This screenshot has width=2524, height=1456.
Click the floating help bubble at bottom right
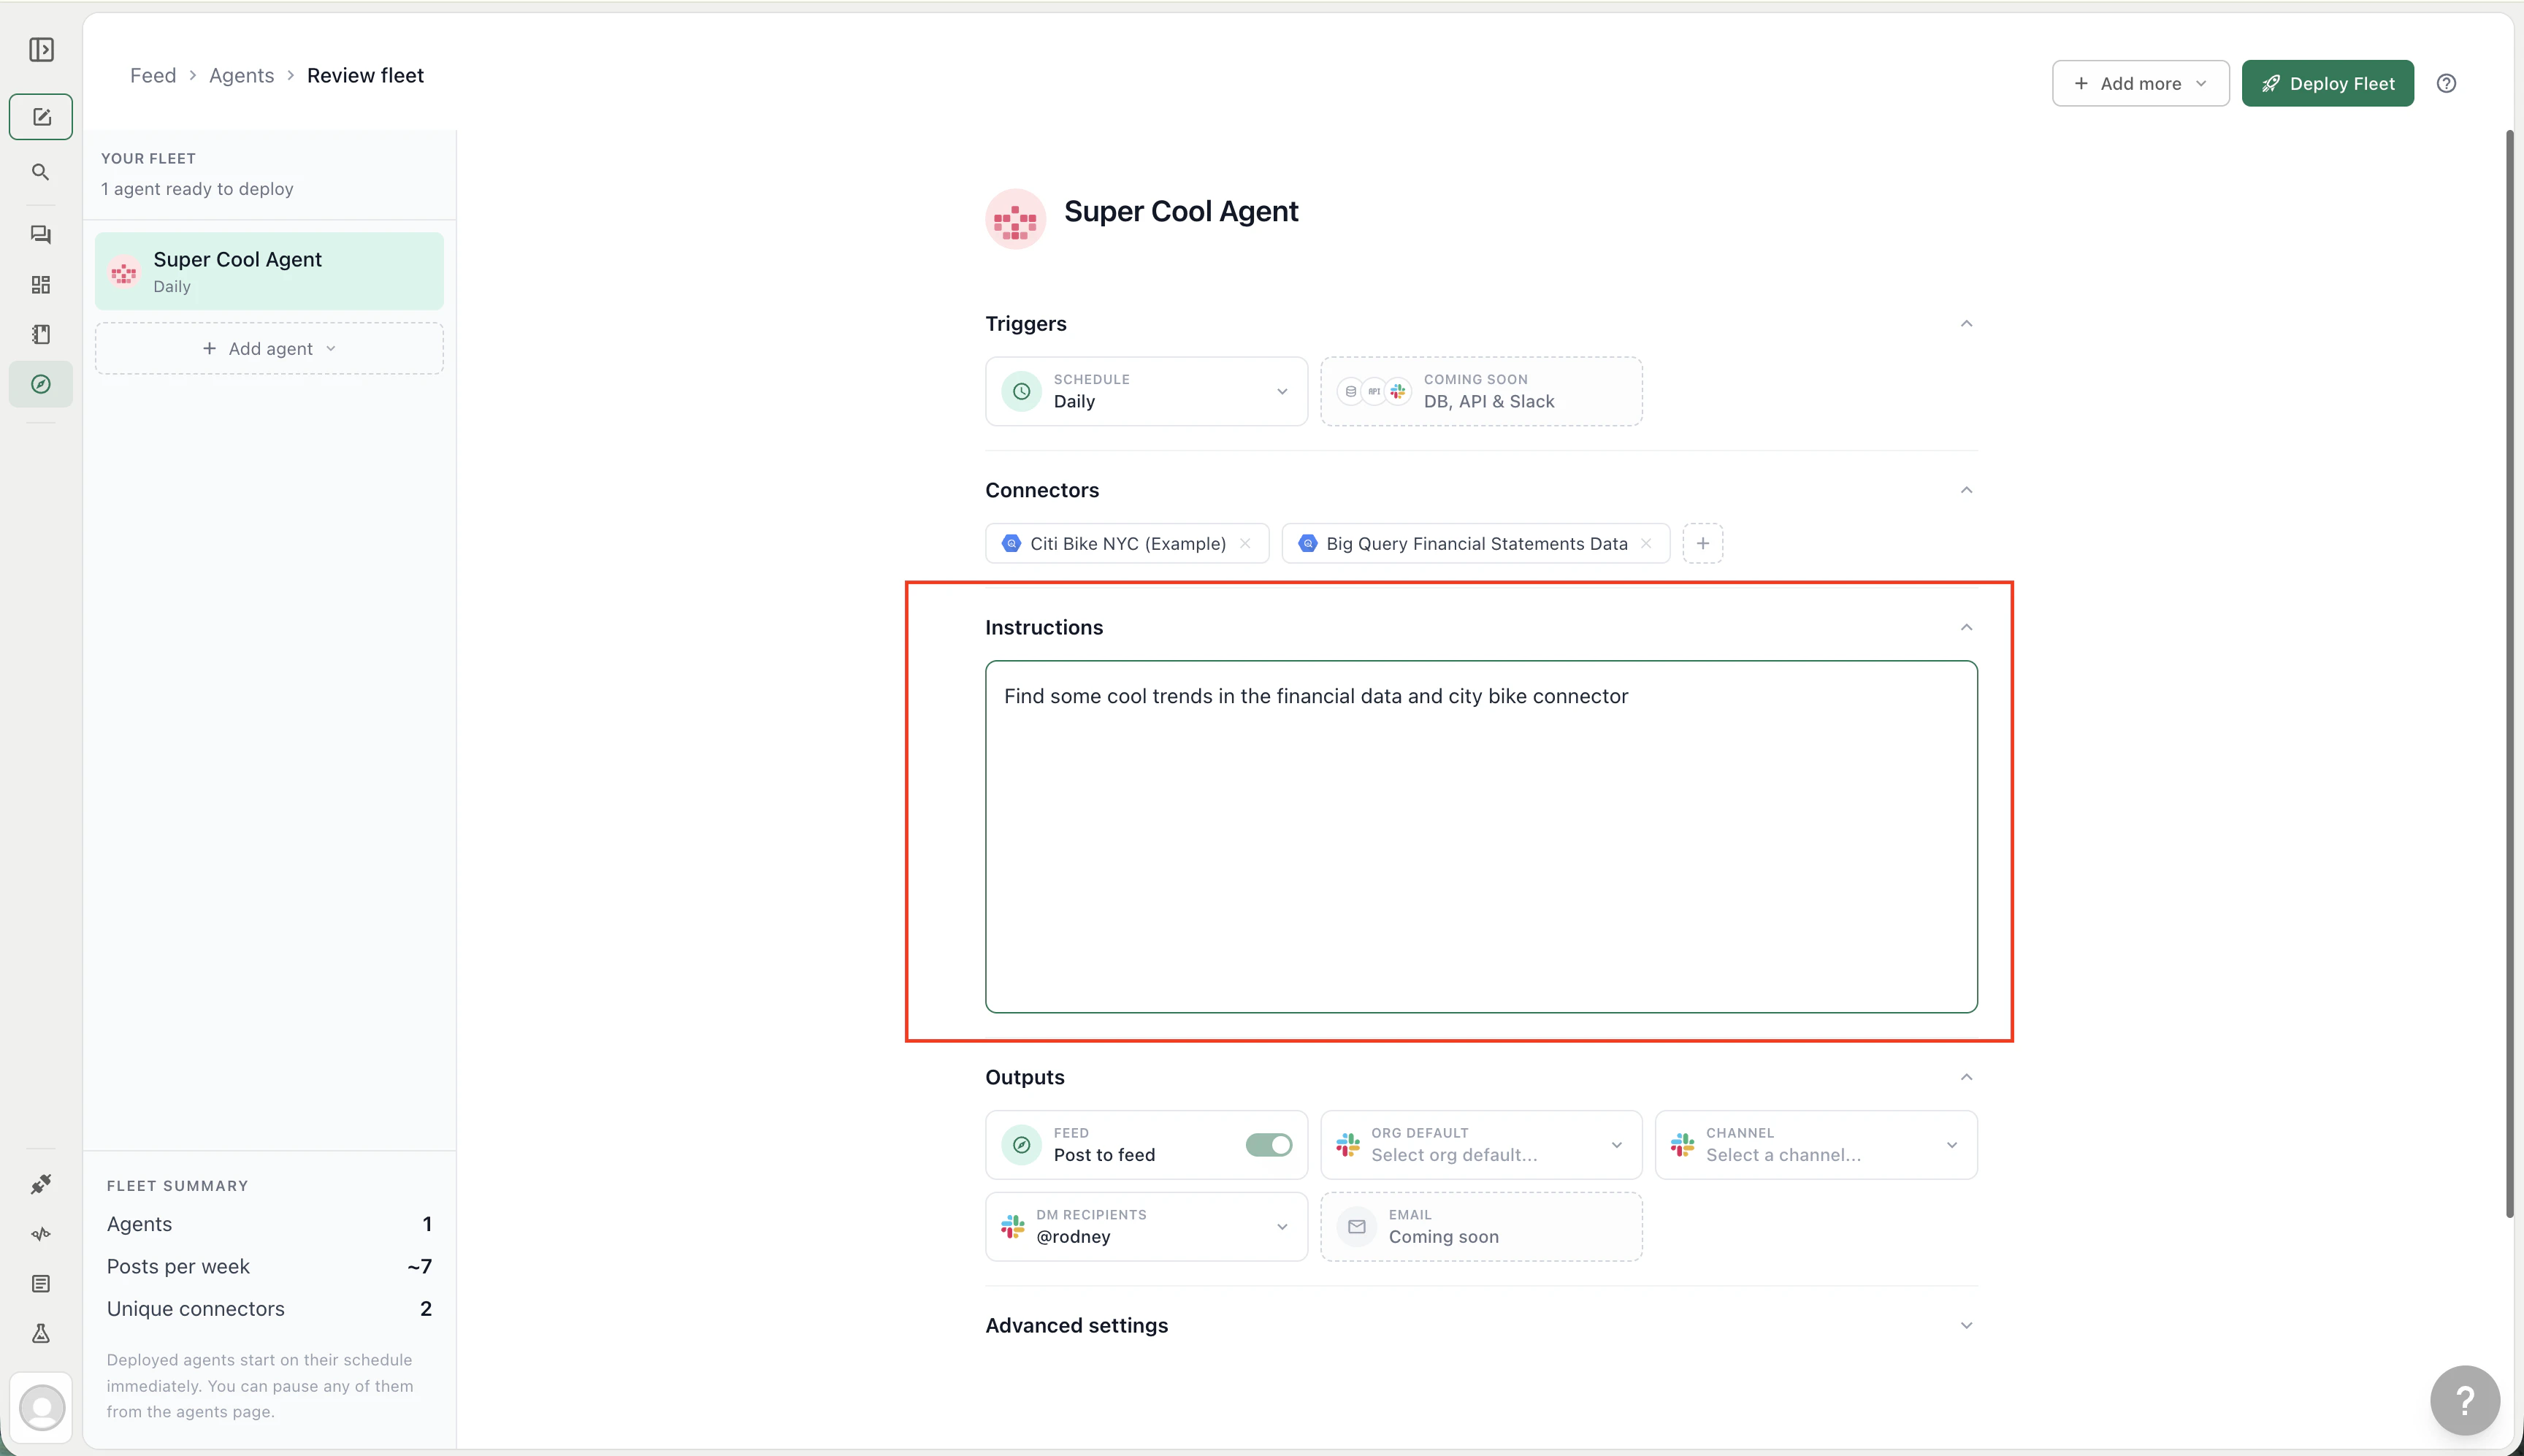(2463, 1400)
